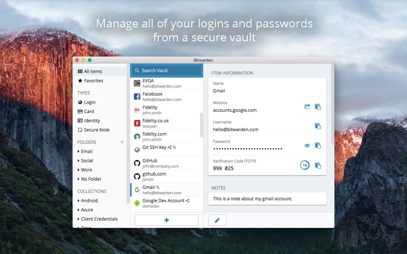
Task: Focus the Search Vault field
Action: pyautogui.click(x=167, y=70)
